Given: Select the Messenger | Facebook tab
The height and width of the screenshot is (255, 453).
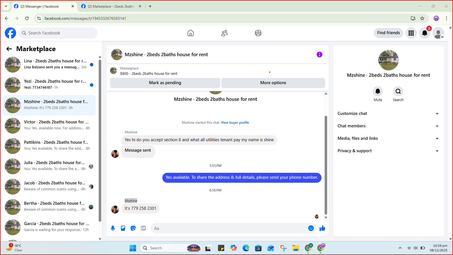Looking at the screenshot, I should (44, 6).
